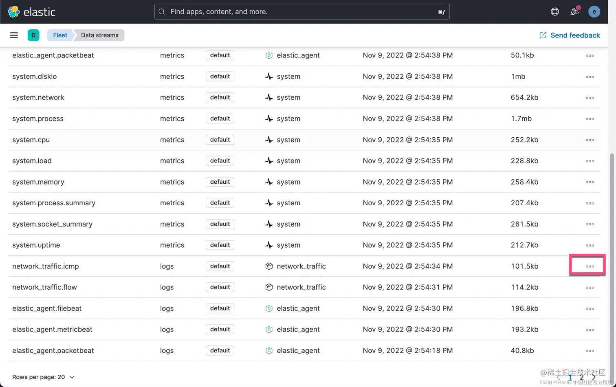Click system icon in system.cpu row
This screenshot has height=387, width=616.
(269, 140)
